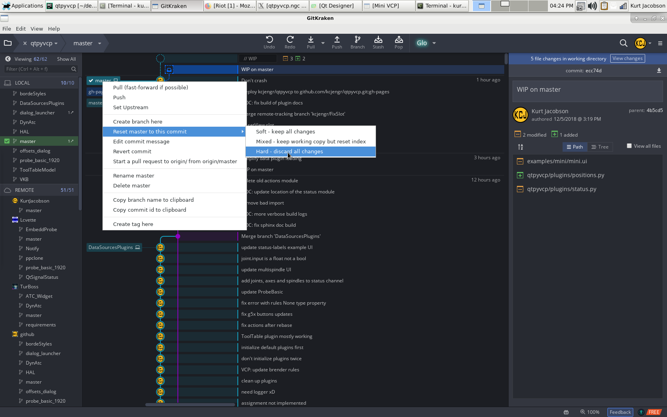Screen dimensions: 667x417
Task: Click the zoom 100% indicator
Action: pos(590,412)
